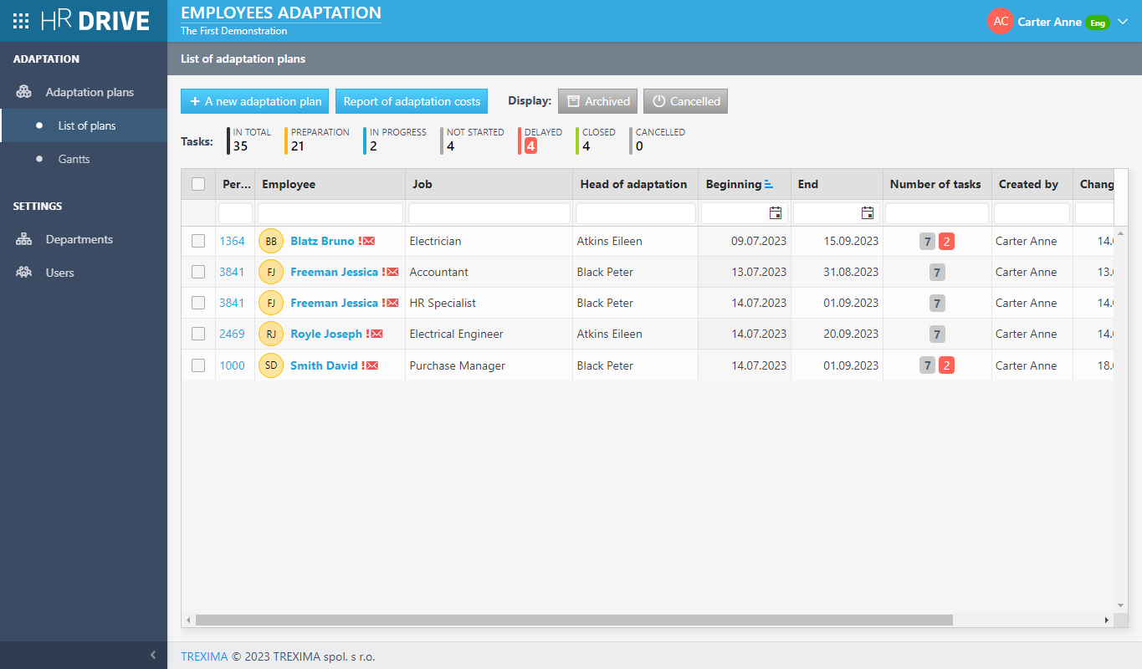Open the Carter Anne account dropdown chevron
1142x669 pixels.
point(1124,21)
